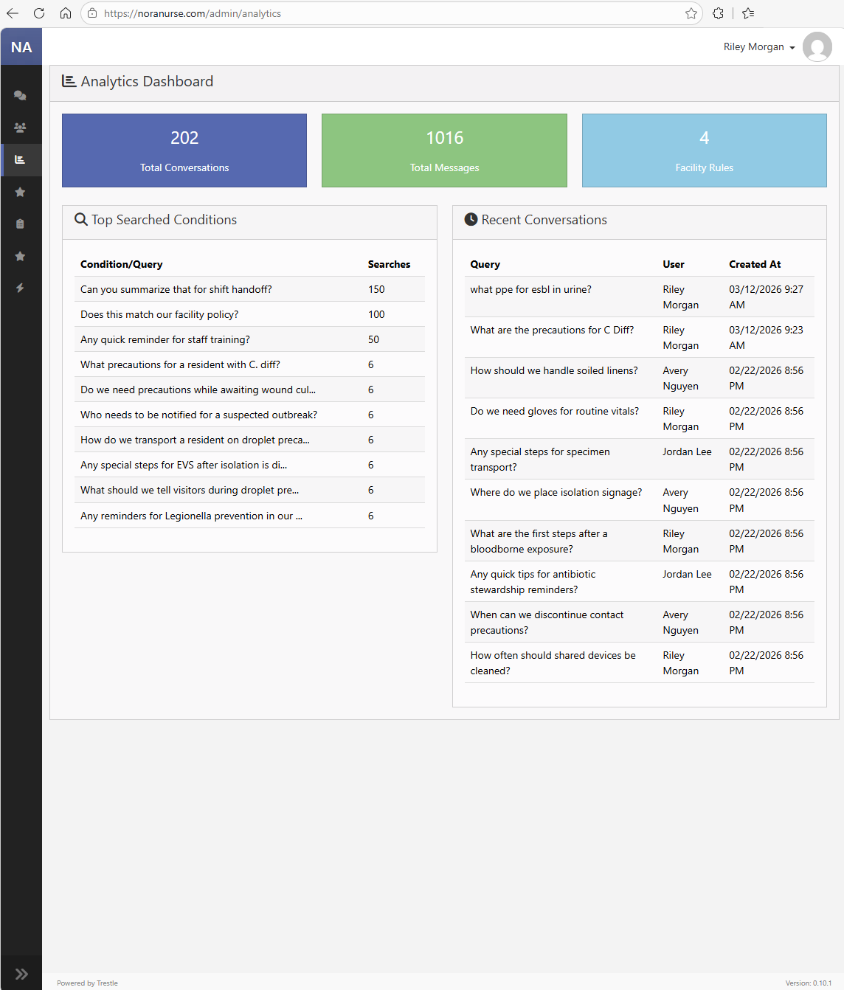Select the first star icon in sidebar
This screenshot has width=844, height=990.
coord(21,192)
